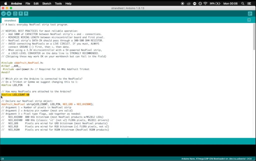Click the 'Declare our NeoPixel strip object' comment

click(x=27, y=101)
